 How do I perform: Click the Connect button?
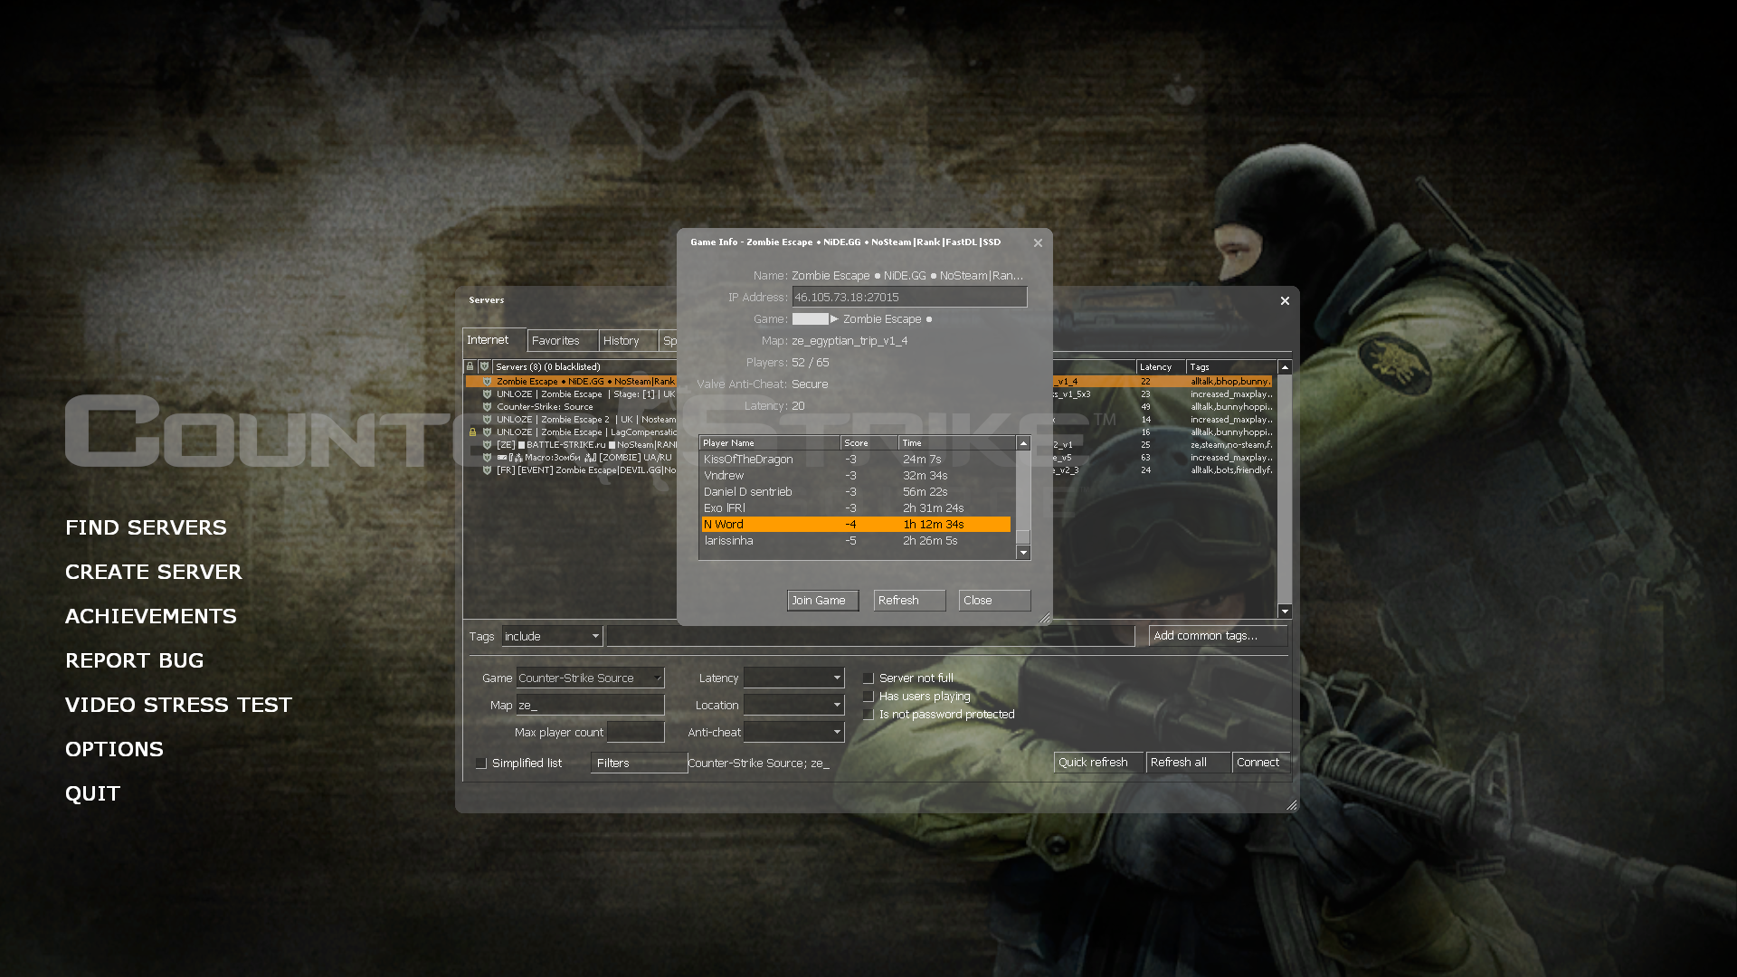pos(1260,763)
